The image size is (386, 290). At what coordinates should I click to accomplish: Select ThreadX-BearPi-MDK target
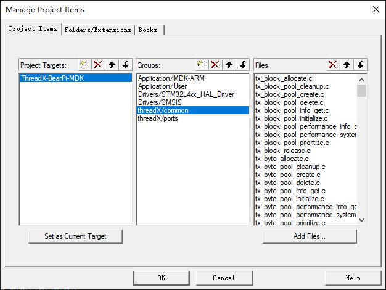(x=75, y=78)
